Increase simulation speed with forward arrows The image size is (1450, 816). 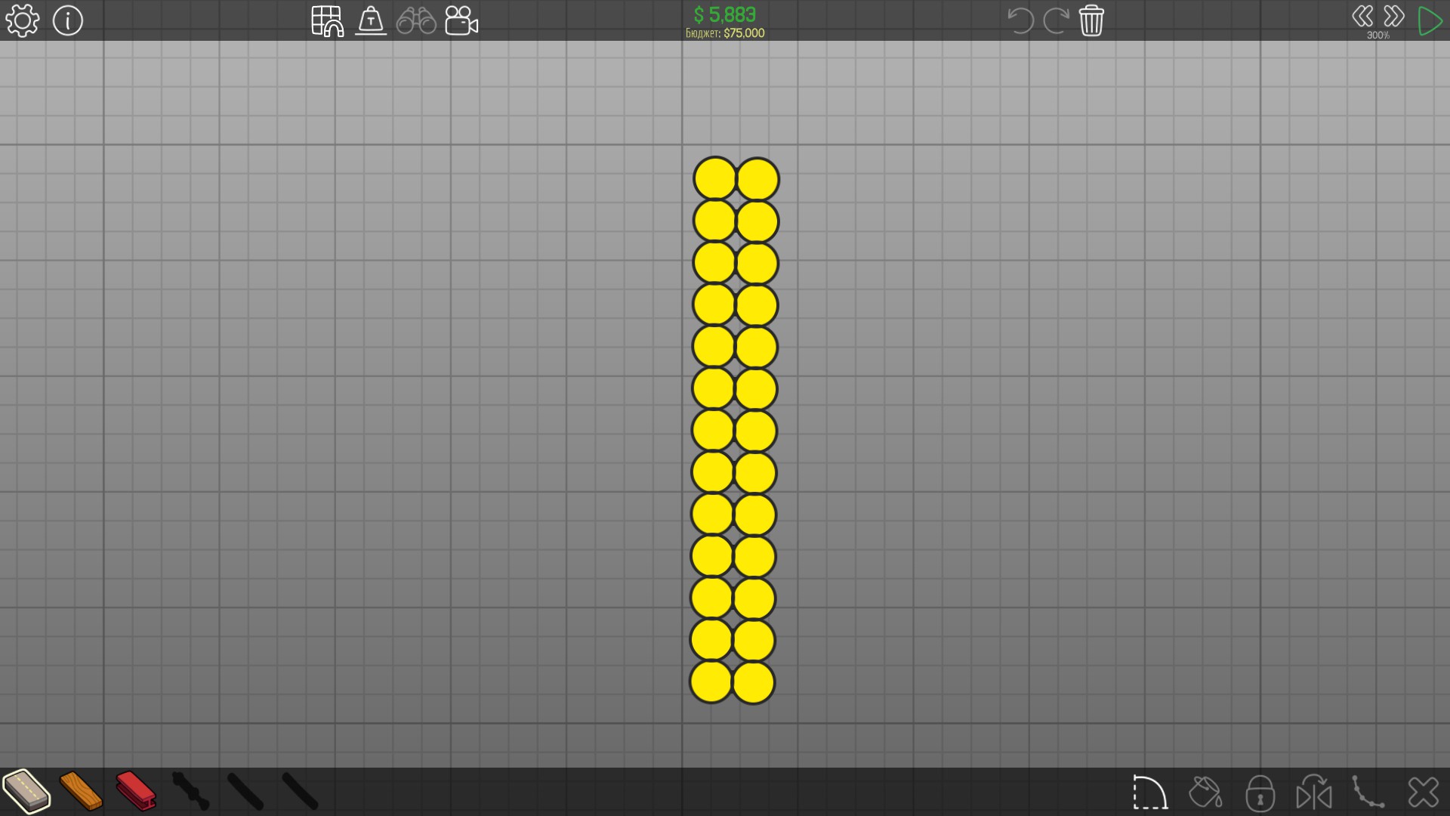[1394, 16]
